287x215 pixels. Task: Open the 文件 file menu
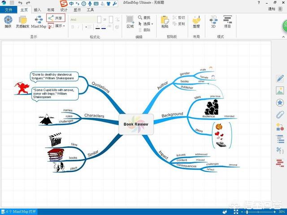(8, 9)
